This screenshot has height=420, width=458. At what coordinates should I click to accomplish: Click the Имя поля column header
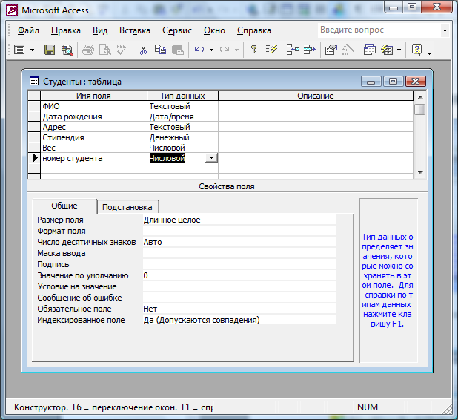[x=93, y=96]
